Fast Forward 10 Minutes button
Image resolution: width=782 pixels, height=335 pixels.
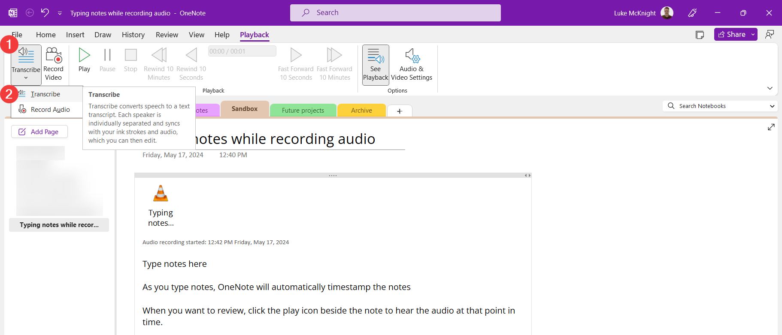[334, 65]
